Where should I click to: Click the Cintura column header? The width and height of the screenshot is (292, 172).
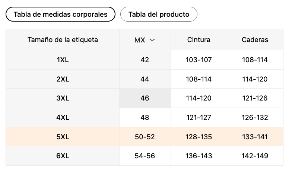(199, 40)
